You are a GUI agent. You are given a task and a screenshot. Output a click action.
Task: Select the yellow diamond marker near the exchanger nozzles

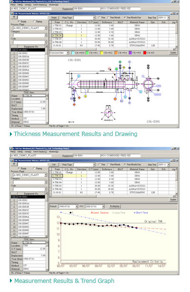click(124, 67)
